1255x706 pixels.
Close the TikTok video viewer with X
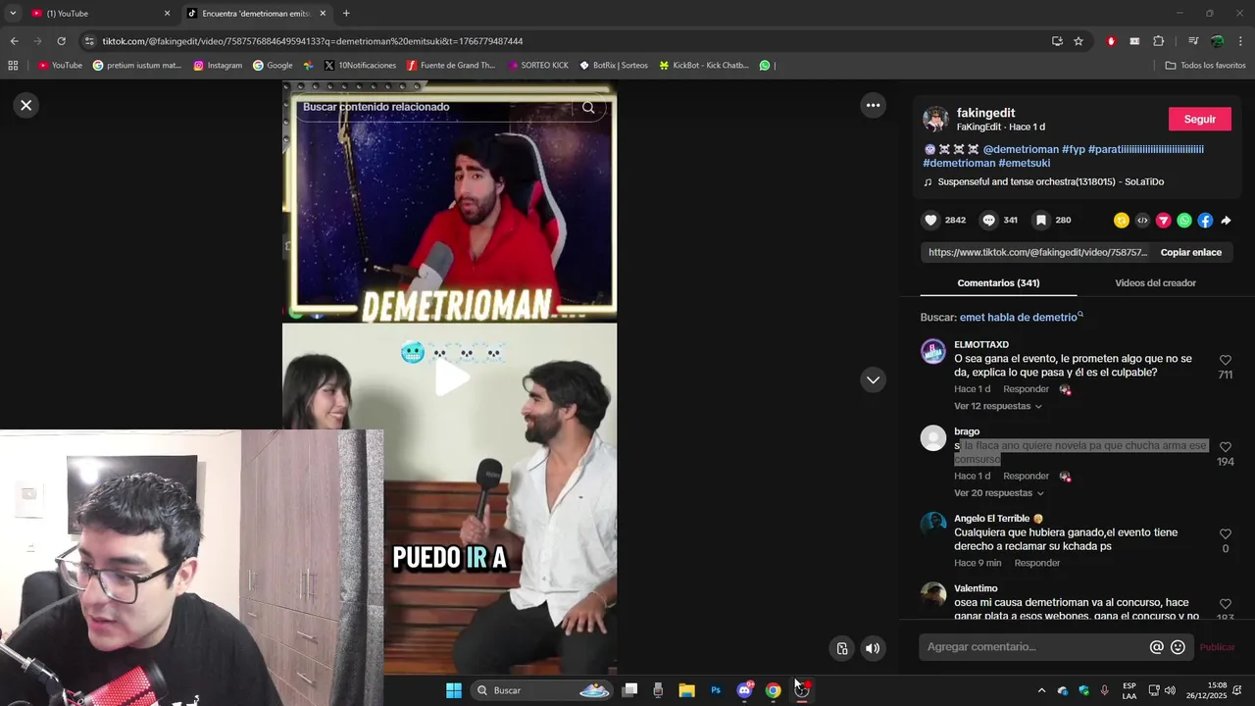point(26,105)
